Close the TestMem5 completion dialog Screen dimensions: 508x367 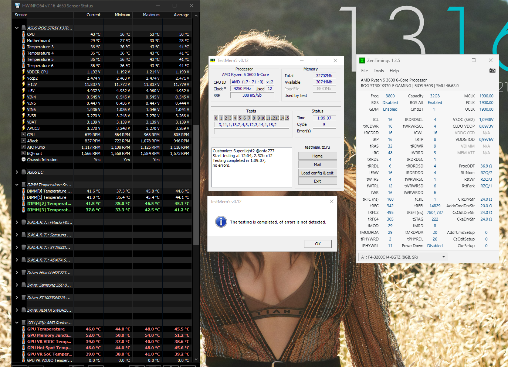tap(332, 202)
